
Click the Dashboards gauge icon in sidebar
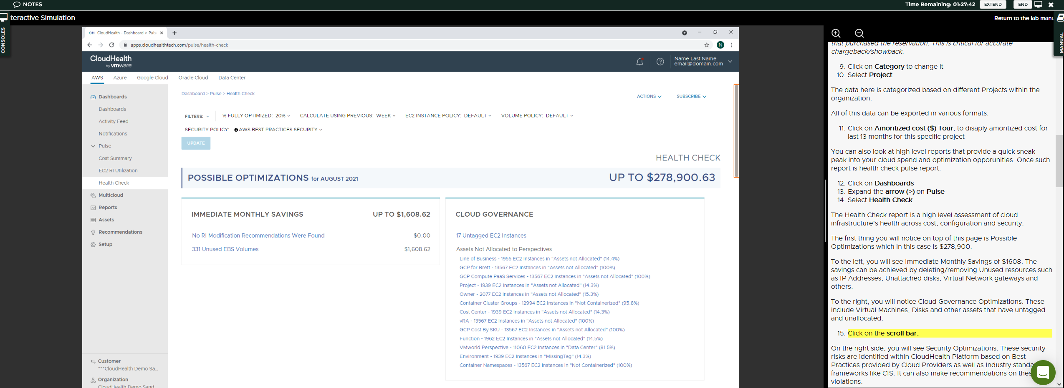click(x=93, y=97)
